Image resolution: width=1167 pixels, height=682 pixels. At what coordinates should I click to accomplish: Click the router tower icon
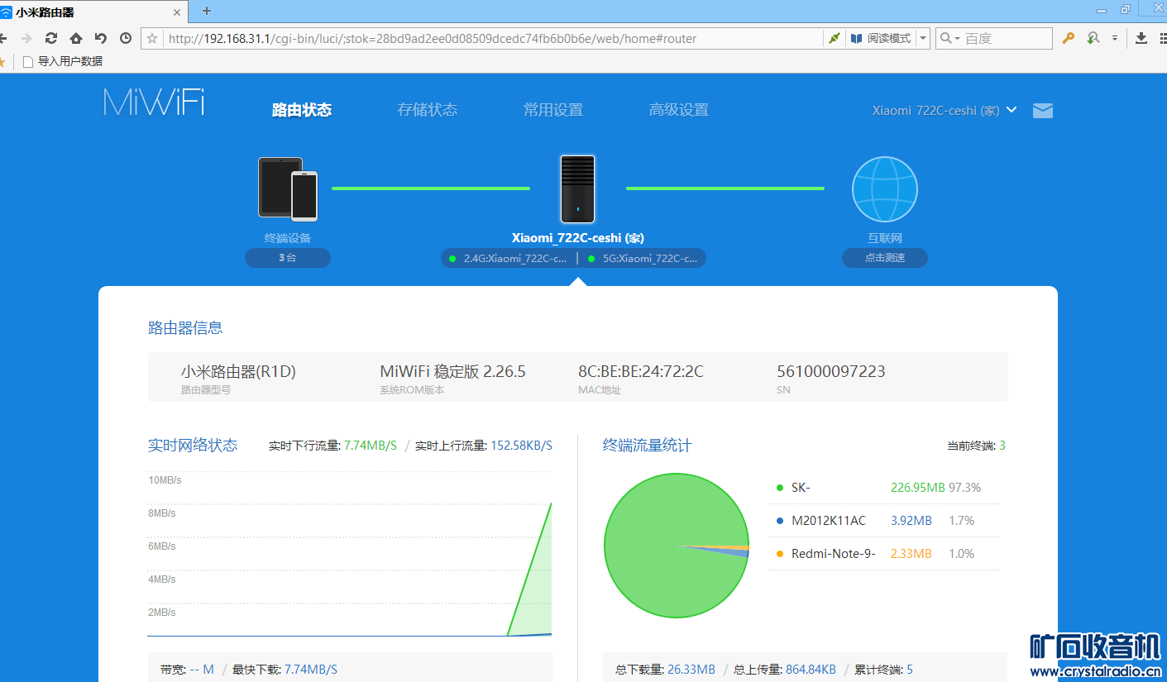(577, 189)
